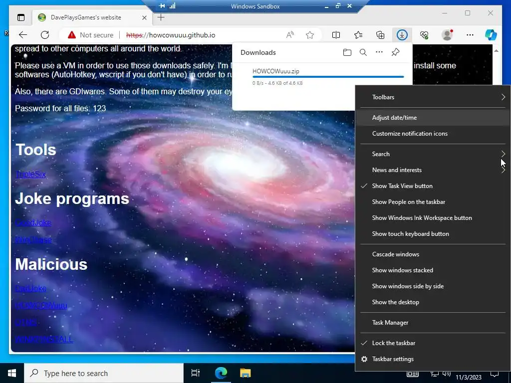511x383 pixels.
Task: Click the taskbar search box
Action: point(104,373)
